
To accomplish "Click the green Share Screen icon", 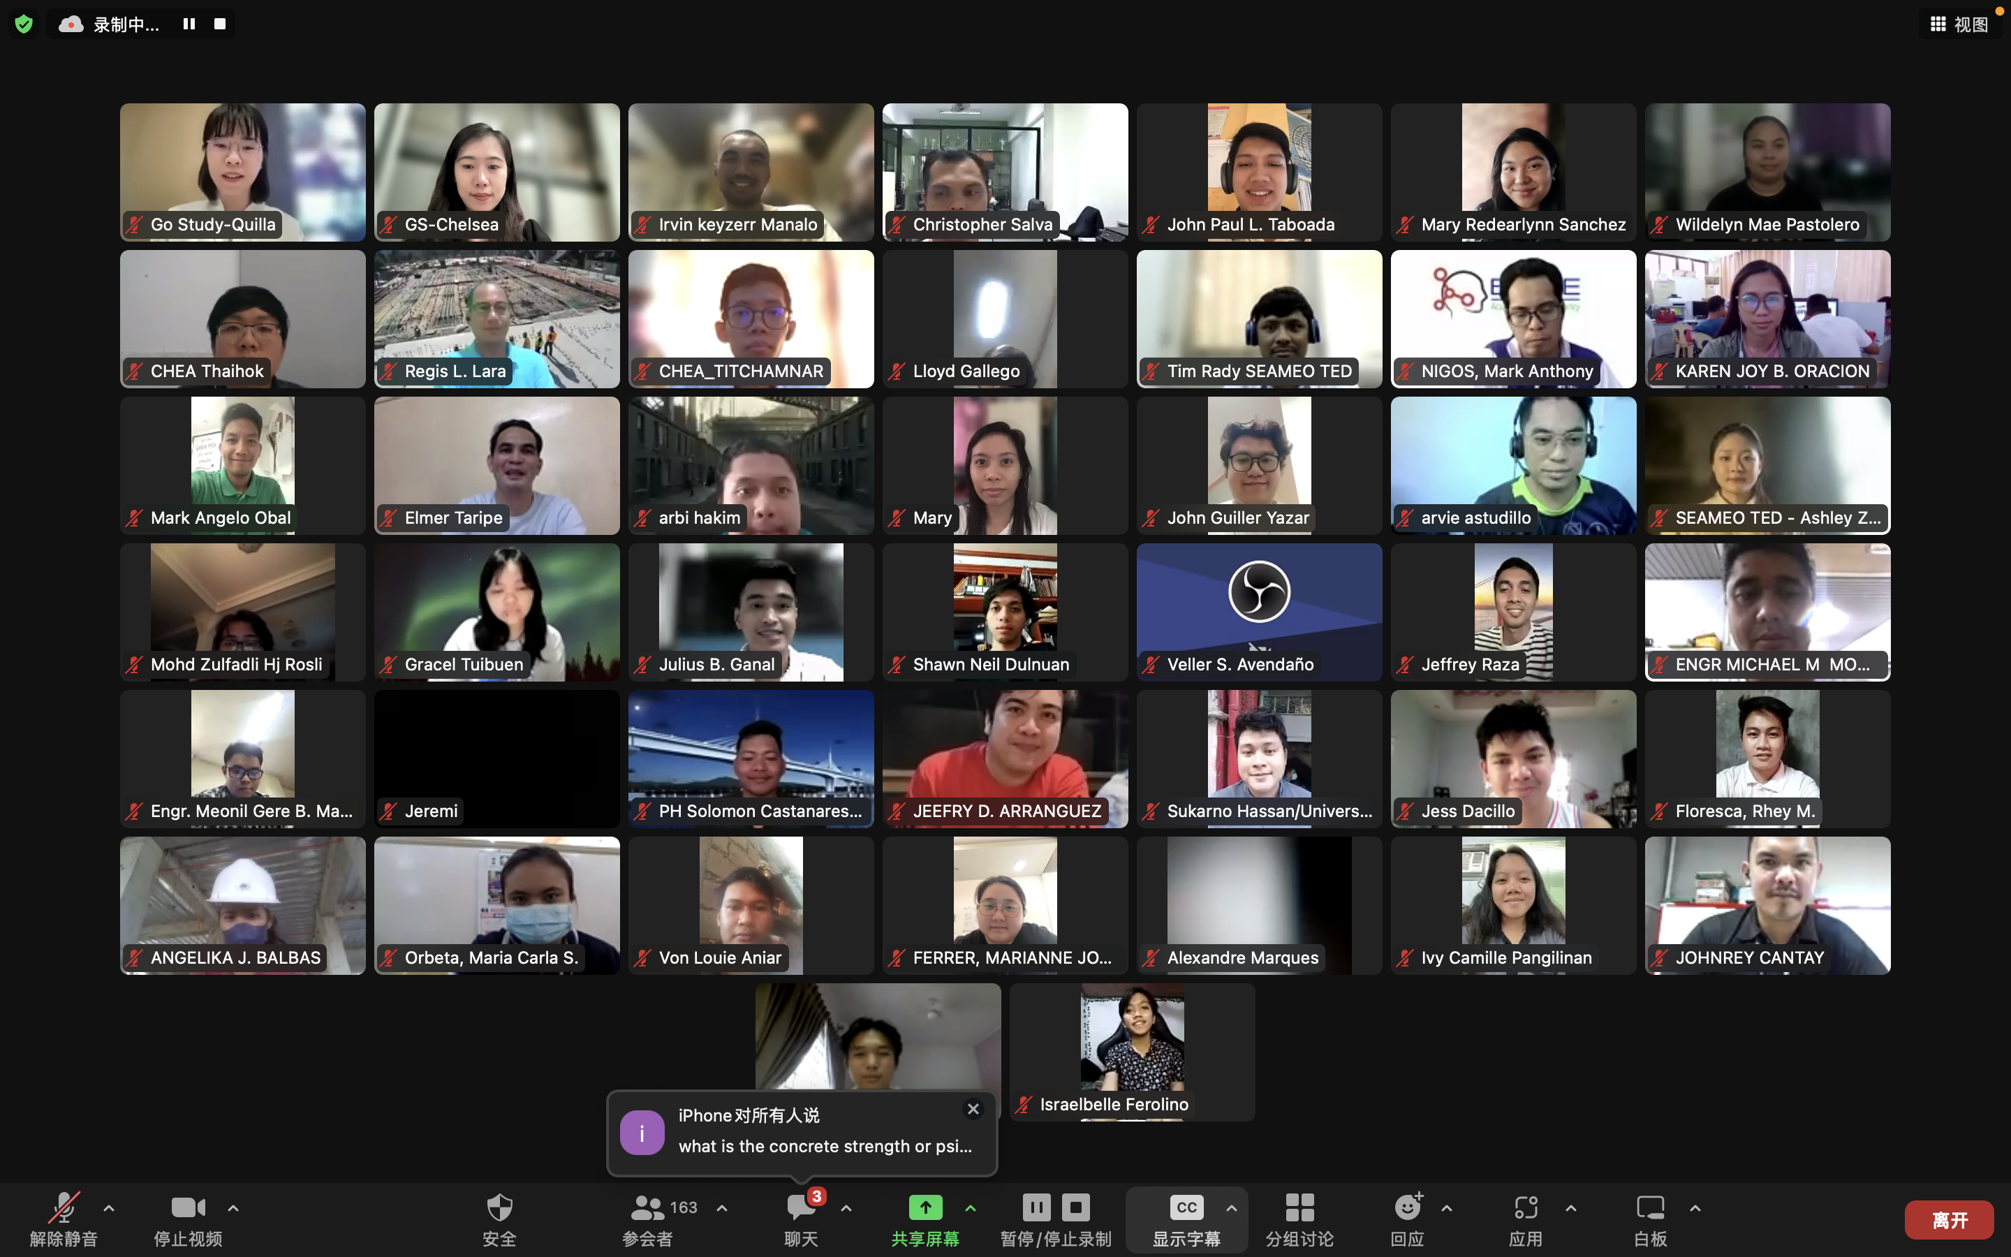I will [x=925, y=1208].
